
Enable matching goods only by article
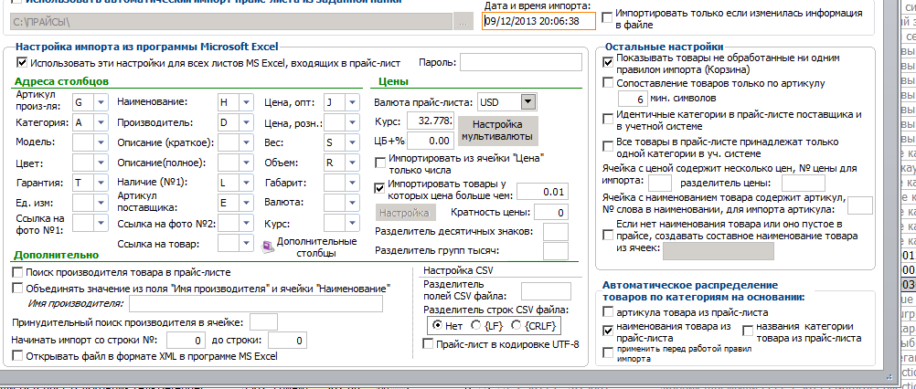[608, 83]
